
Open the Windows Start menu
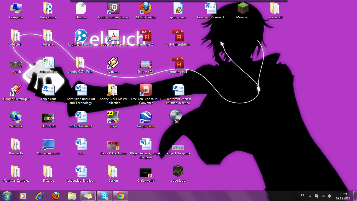click(7, 196)
